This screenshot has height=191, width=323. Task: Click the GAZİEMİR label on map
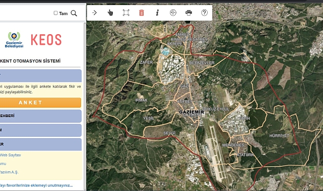point(191,112)
